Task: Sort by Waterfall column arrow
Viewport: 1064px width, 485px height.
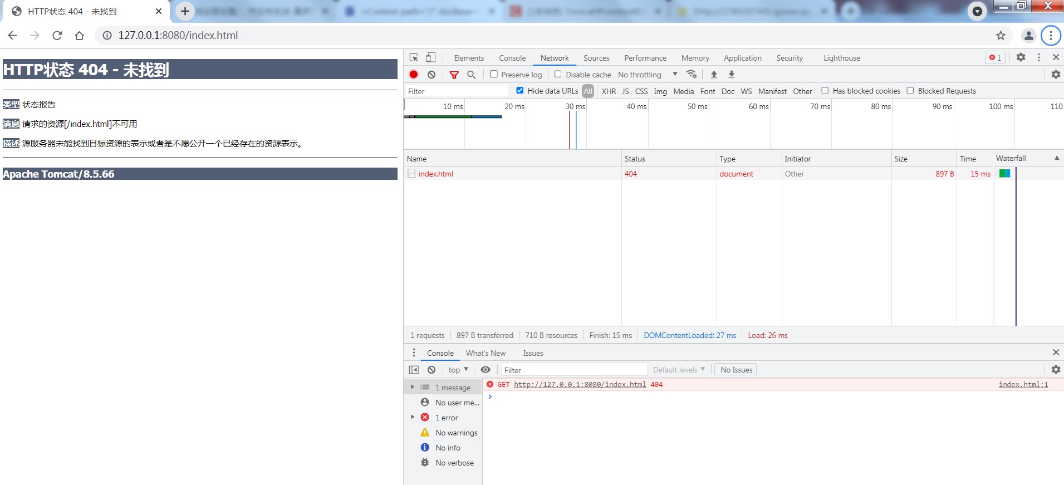Action: click(x=1056, y=158)
